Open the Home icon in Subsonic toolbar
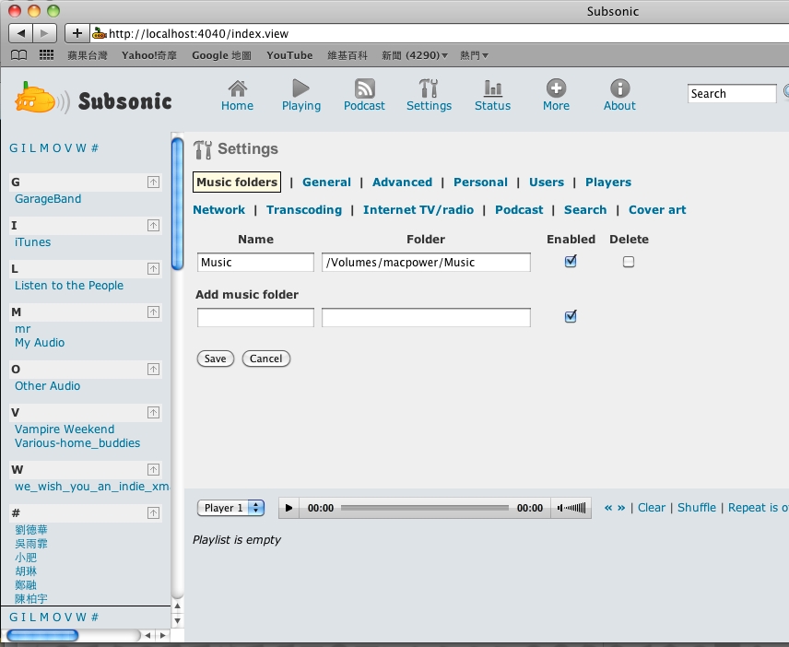 click(238, 88)
